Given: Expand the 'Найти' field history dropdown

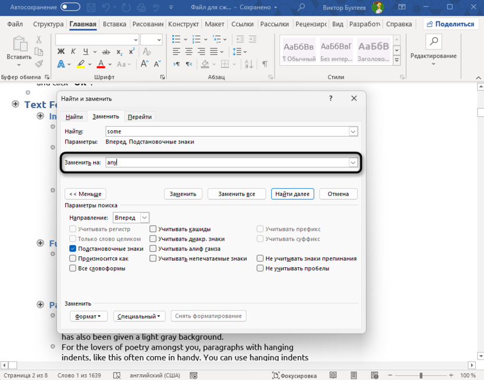Looking at the screenshot, I should (x=353, y=132).
